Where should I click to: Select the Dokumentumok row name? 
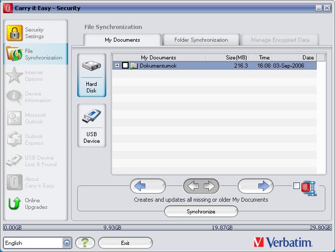[x=158, y=66]
